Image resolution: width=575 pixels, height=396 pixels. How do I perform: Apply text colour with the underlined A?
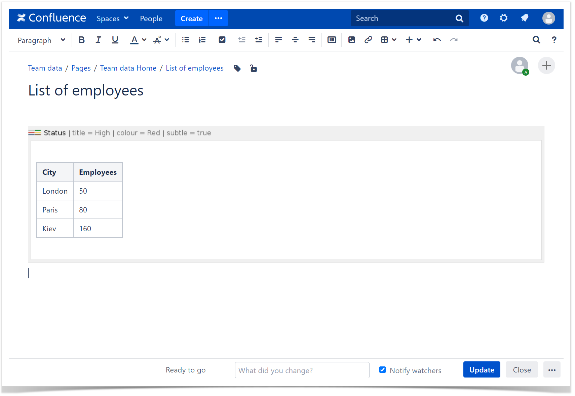(134, 40)
